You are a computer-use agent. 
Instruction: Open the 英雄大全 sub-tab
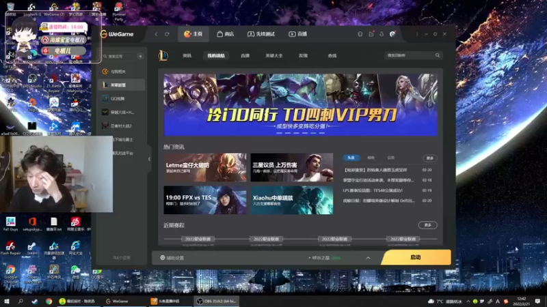[274, 56]
